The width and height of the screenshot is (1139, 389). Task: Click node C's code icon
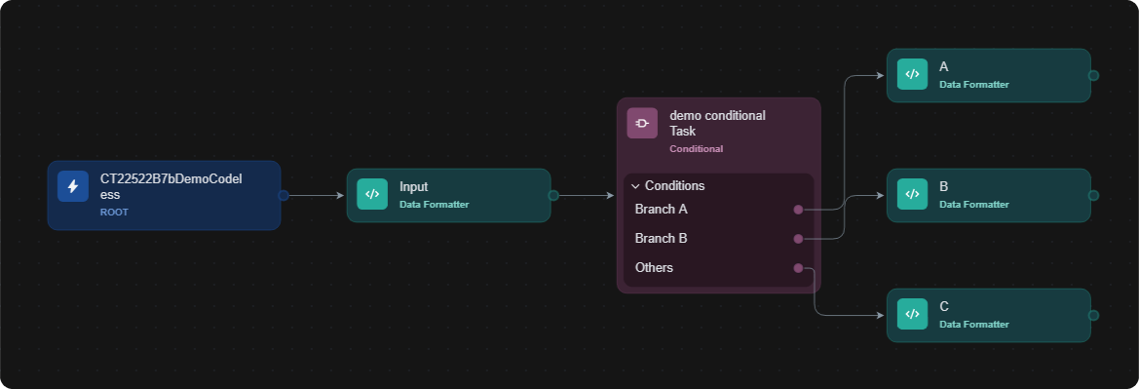click(912, 314)
